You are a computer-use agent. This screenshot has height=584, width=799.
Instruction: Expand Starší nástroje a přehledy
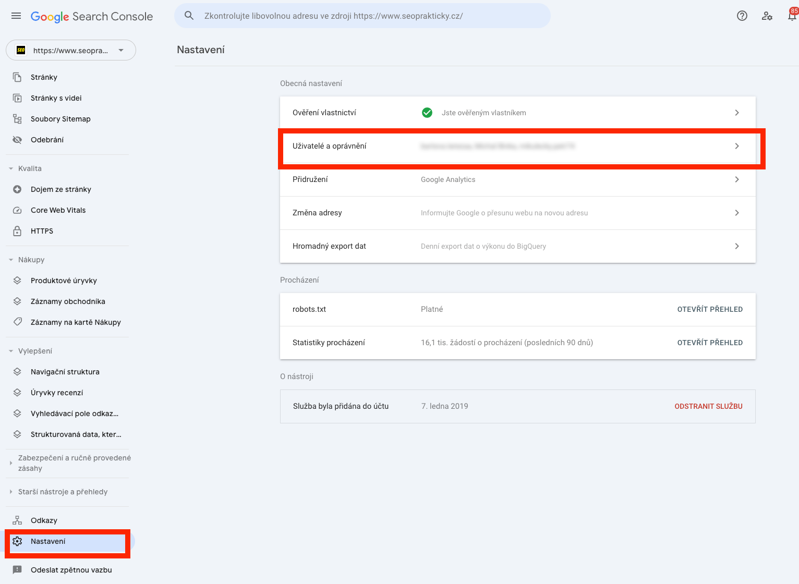11,492
